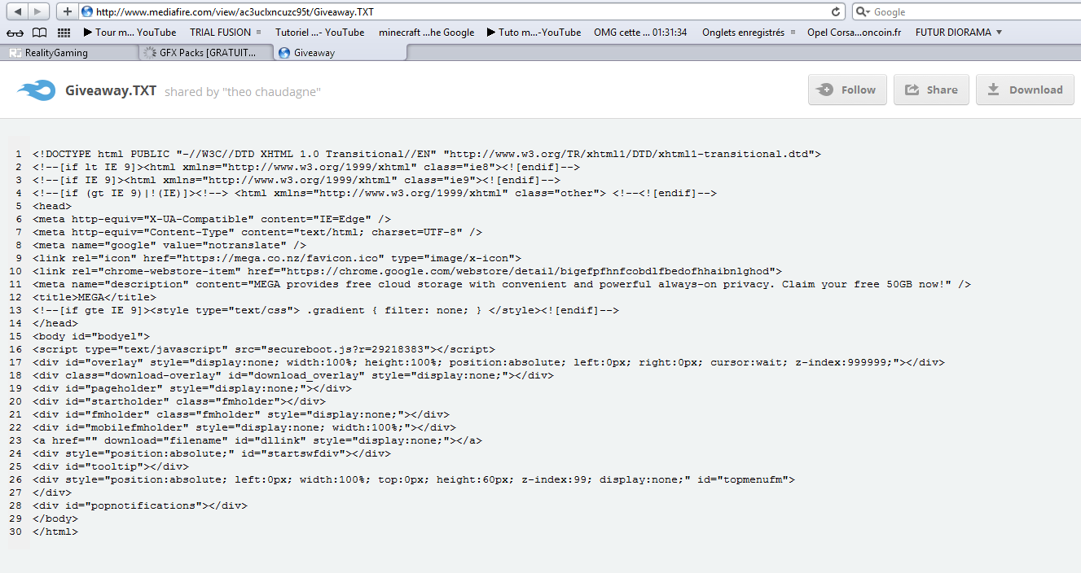Click the secureboot.js script line
This screenshot has width=1081, height=573.
264,349
